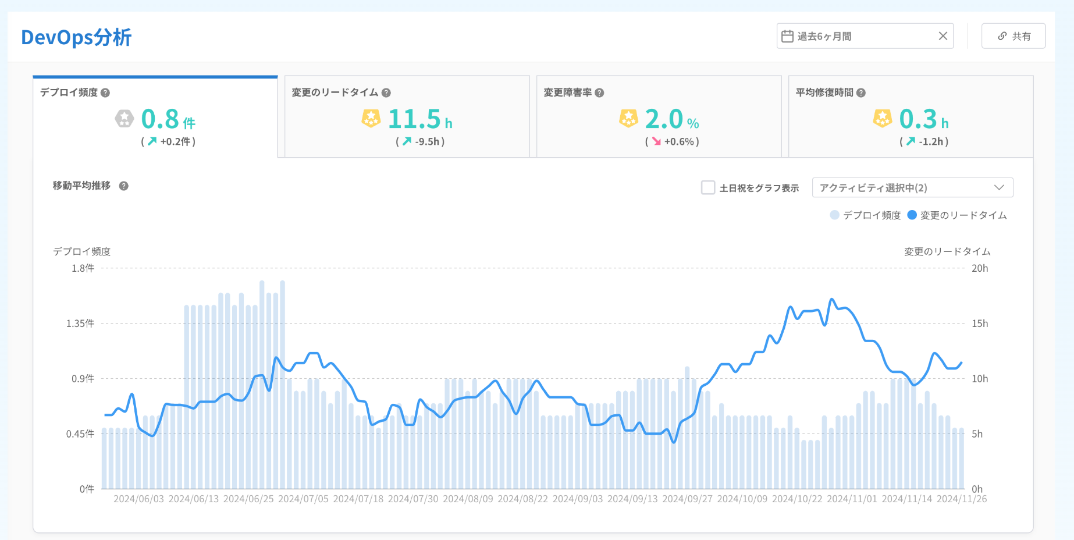The image size is (1074, 540).
Task: Open the アクティビティ選択中(2) dropdown
Action: (912, 187)
